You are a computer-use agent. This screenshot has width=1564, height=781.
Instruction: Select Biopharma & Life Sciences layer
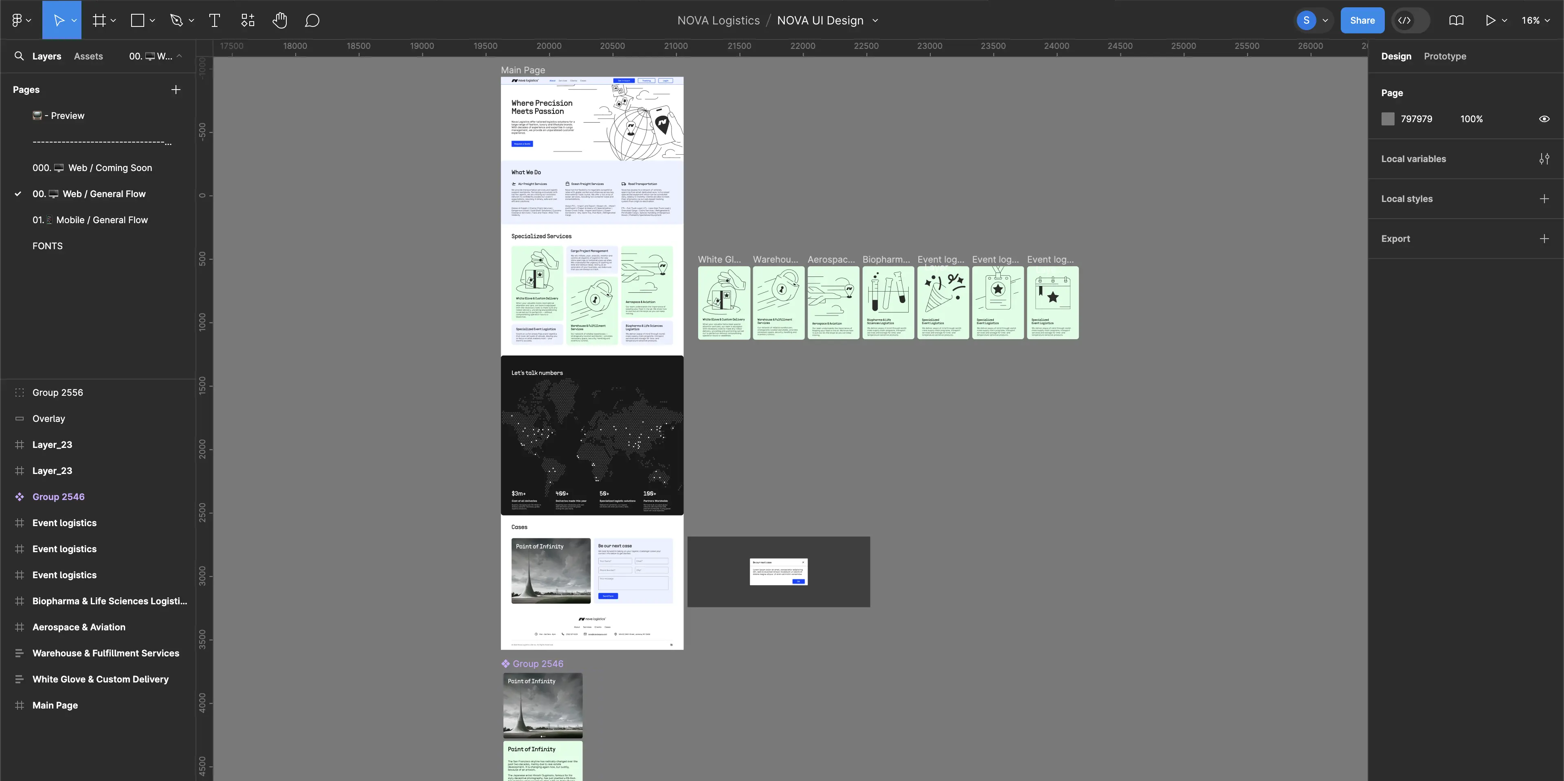click(109, 601)
